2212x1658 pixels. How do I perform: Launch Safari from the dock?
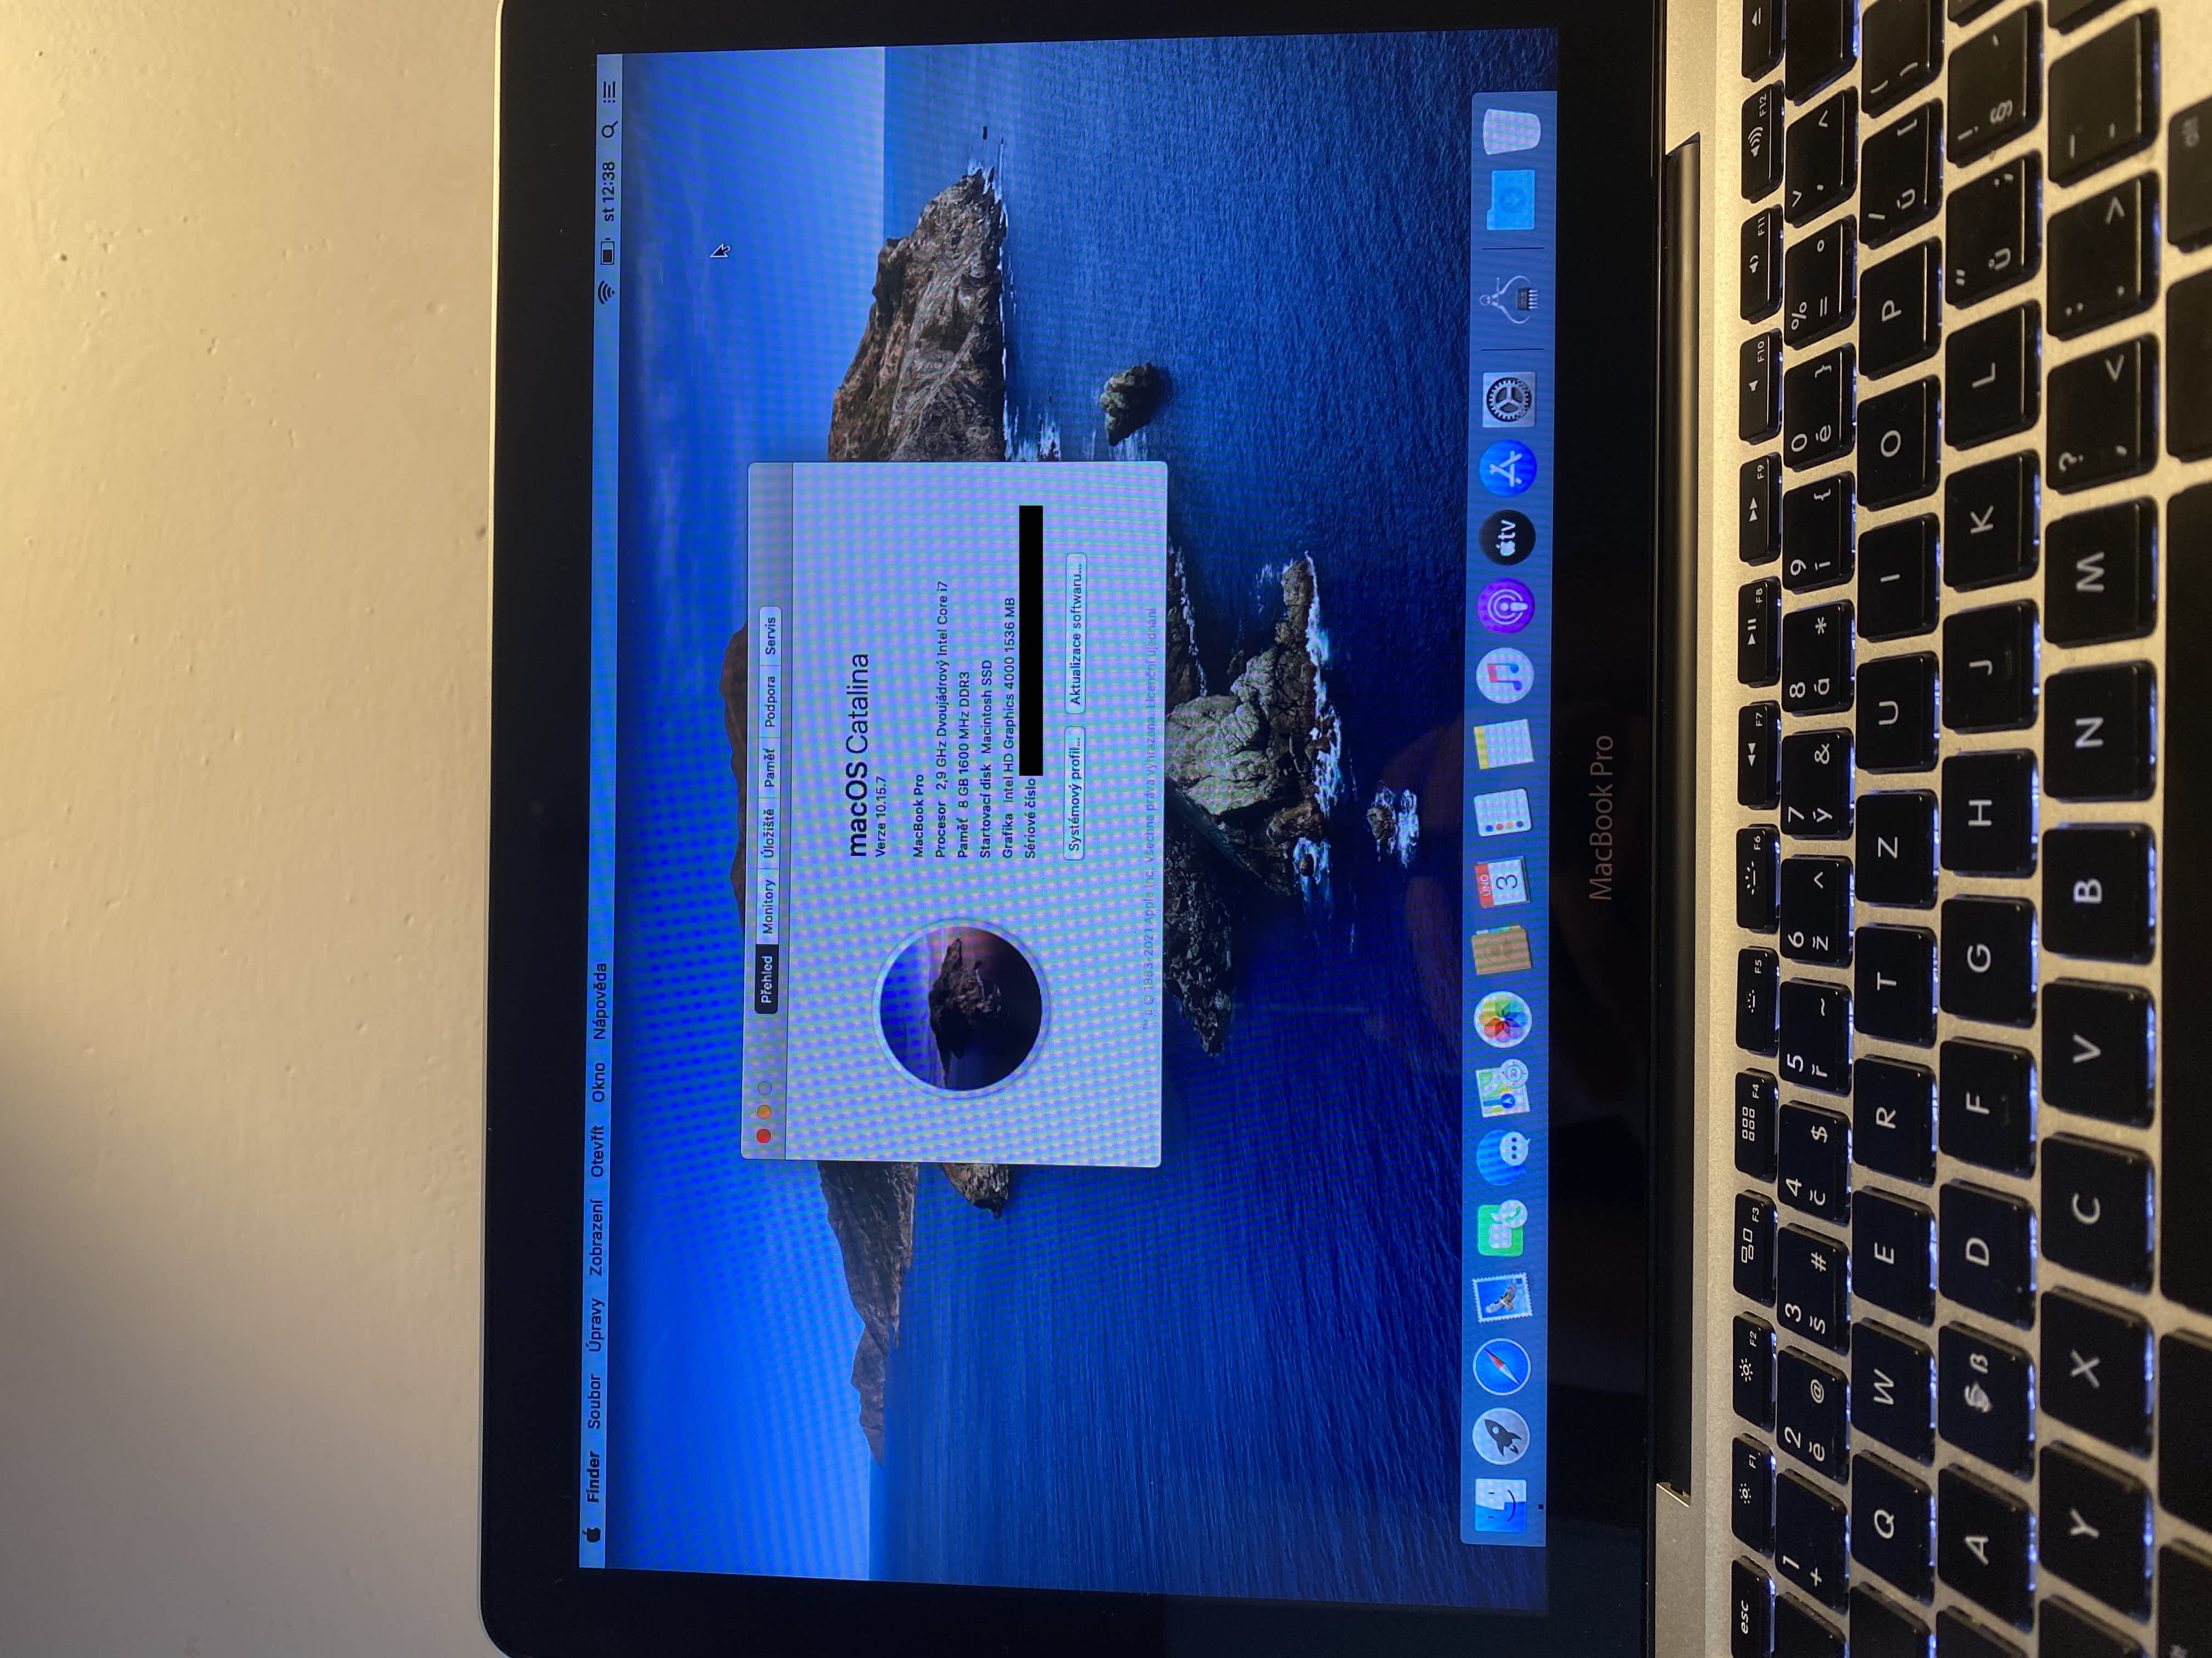(x=1501, y=1367)
